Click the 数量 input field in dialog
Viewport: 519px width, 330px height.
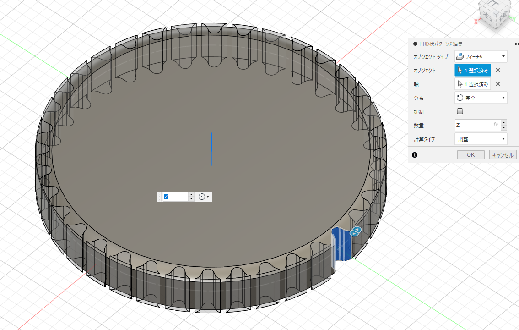coord(474,125)
